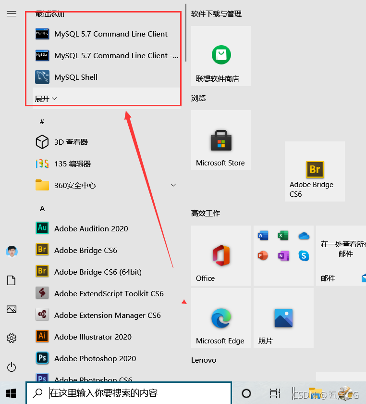Open MySQL Shell from recently added
366x404 pixels.
point(107,77)
